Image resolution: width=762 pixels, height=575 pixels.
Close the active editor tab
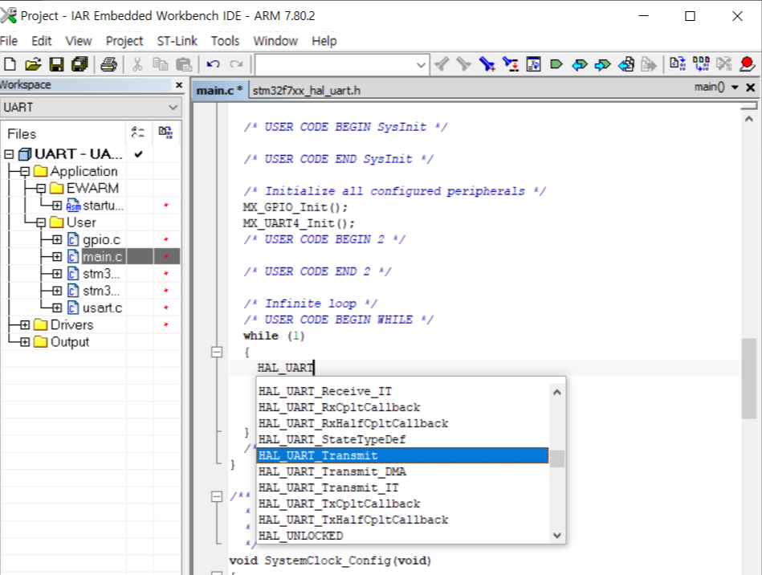(750, 87)
